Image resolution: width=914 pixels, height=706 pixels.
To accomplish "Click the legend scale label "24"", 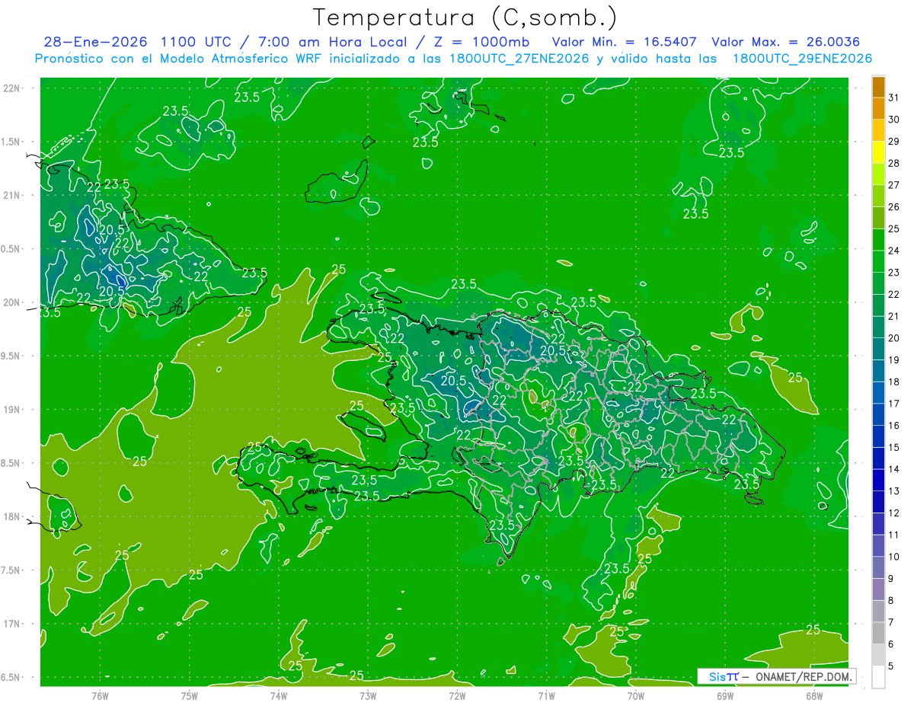I will click(893, 251).
